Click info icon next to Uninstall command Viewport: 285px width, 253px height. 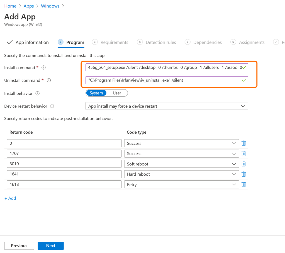(x=49, y=80)
